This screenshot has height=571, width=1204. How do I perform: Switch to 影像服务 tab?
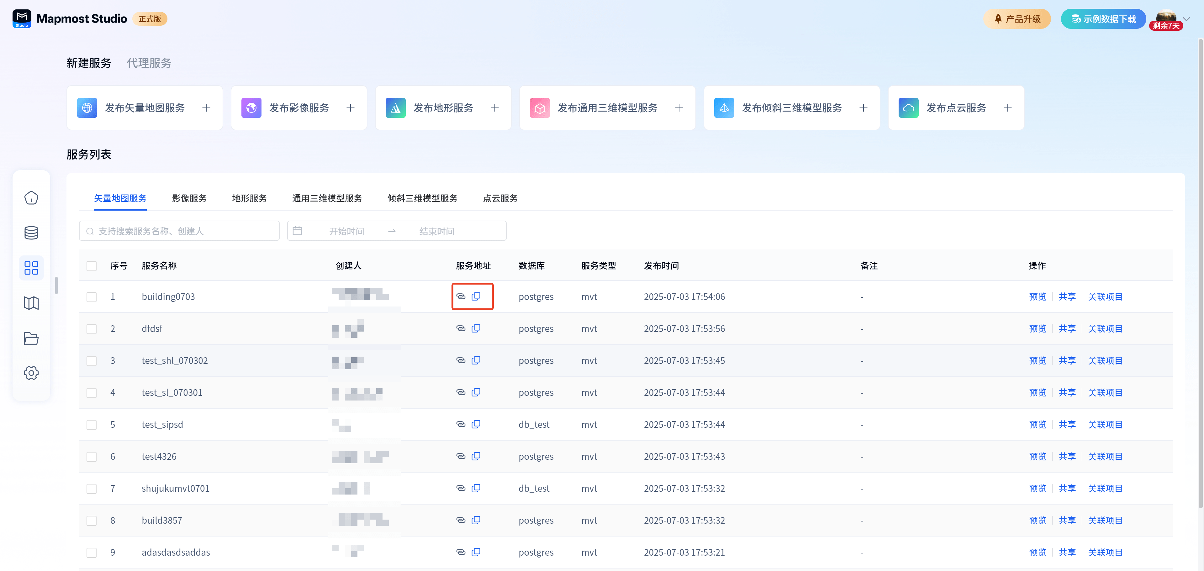(189, 198)
